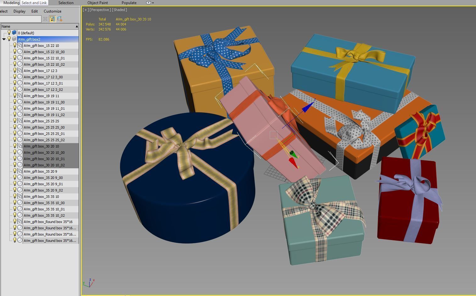
Task: Hide AVm_gift box_35 20 9_00 via its lightbulb
Action: click(x=14, y=177)
